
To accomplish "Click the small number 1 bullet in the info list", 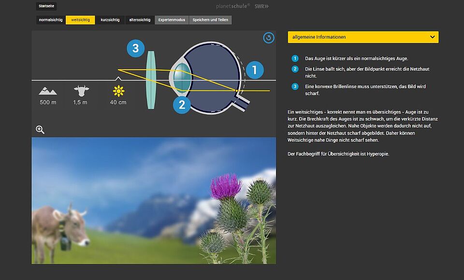I will pos(295,59).
